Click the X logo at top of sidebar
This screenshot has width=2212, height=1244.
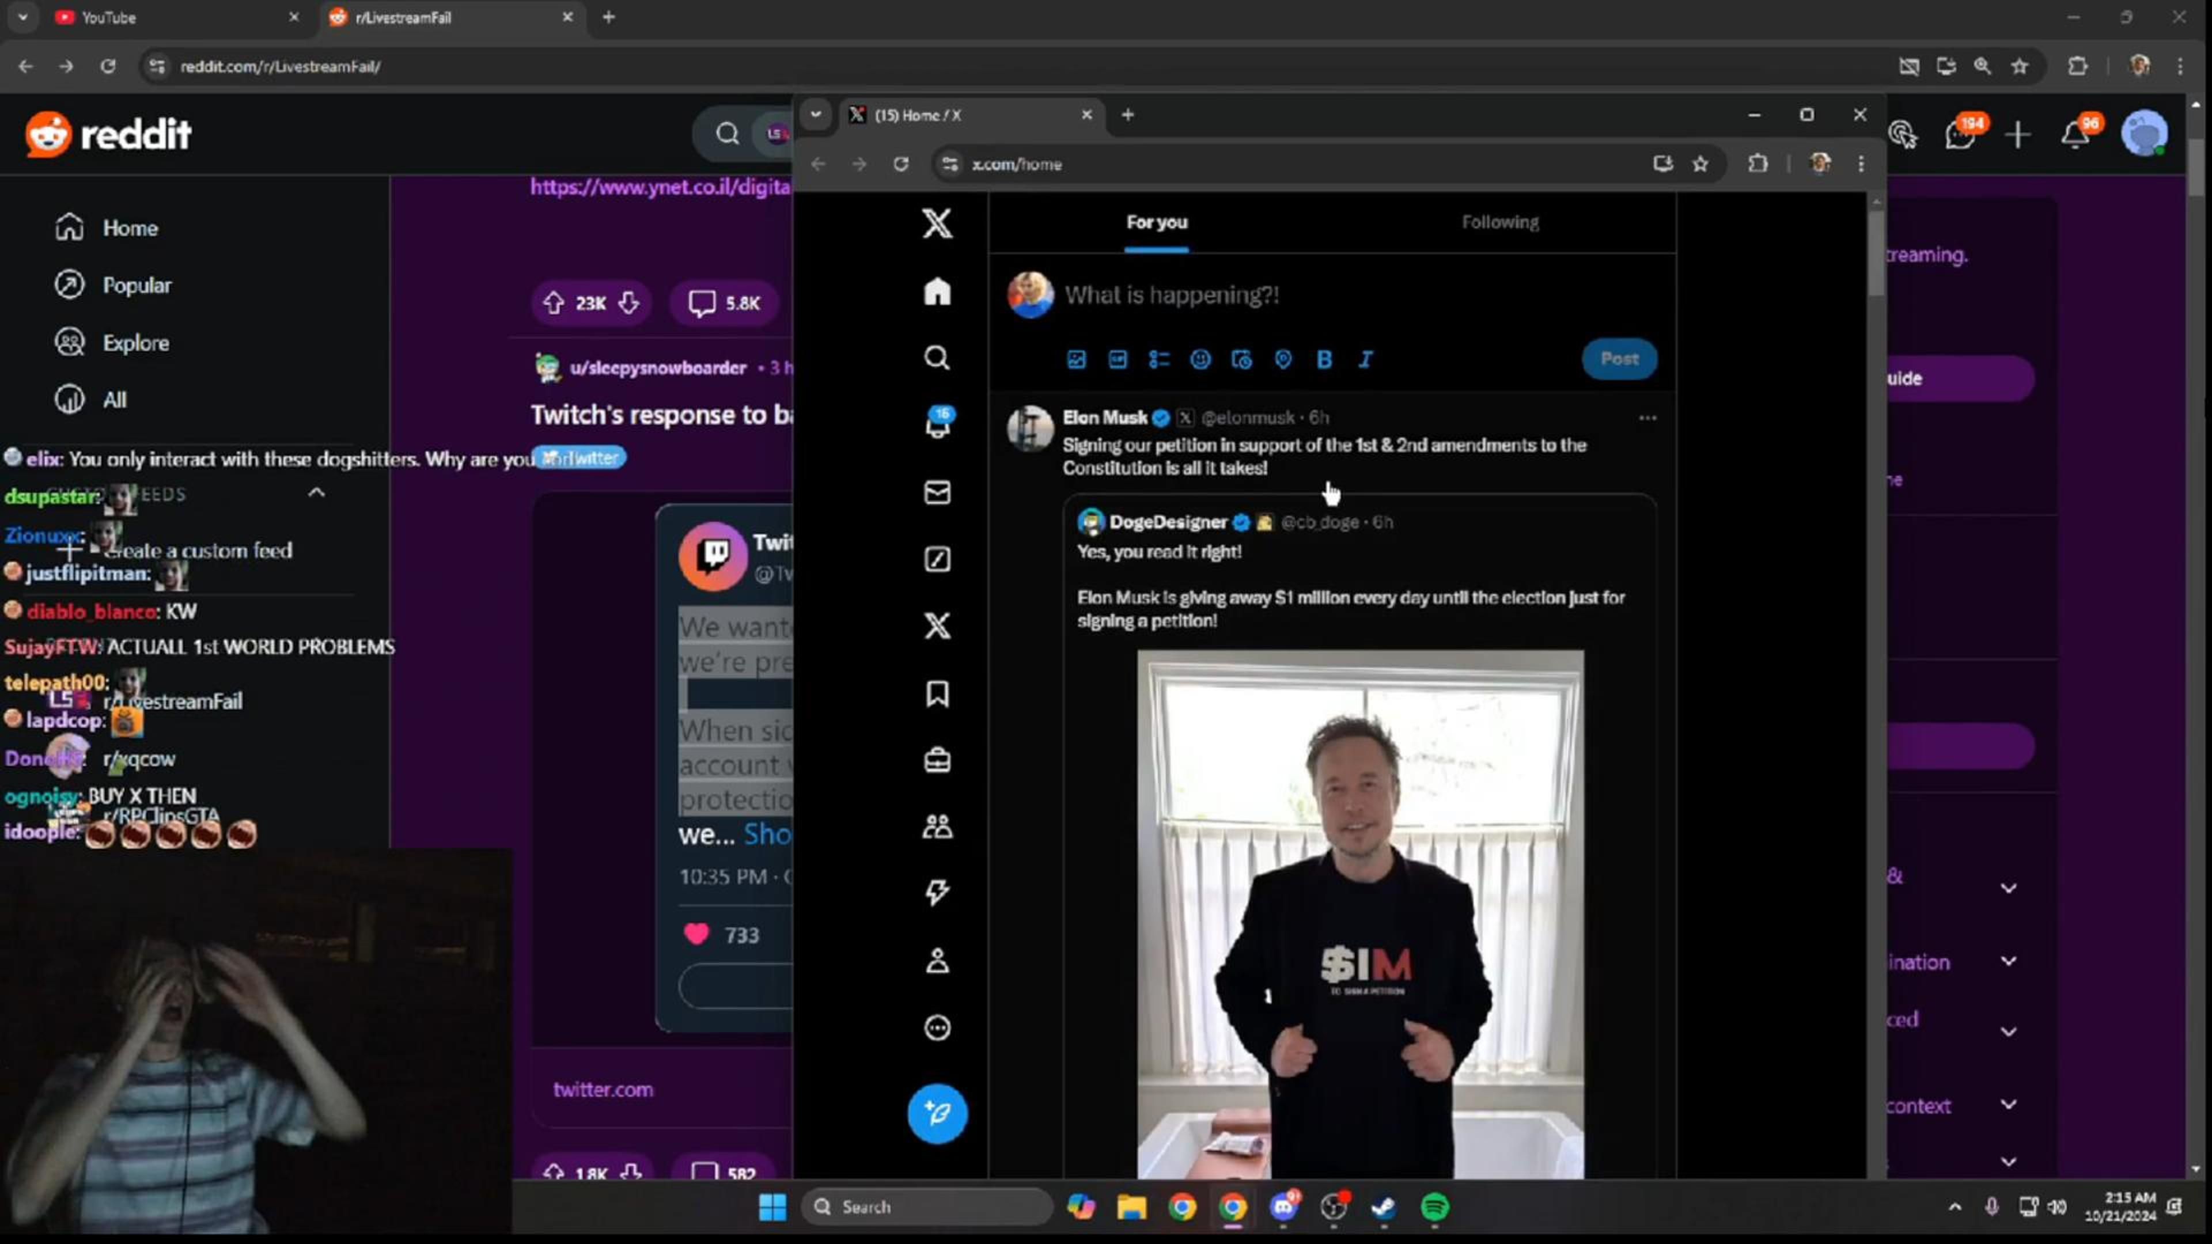click(x=937, y=223)
